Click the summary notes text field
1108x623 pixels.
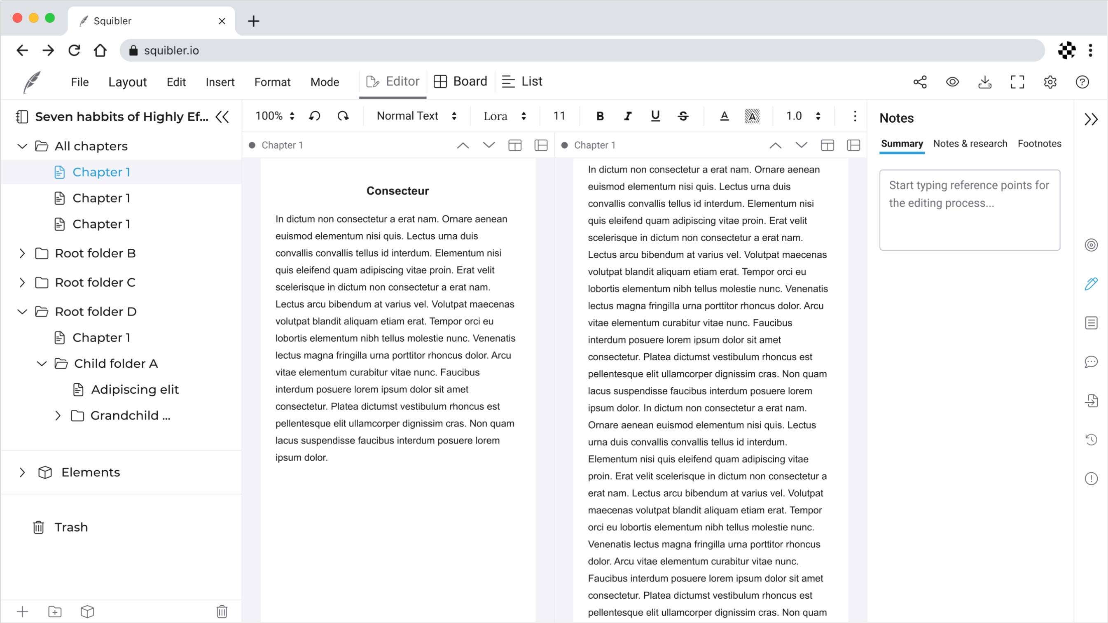coord(970,210)
